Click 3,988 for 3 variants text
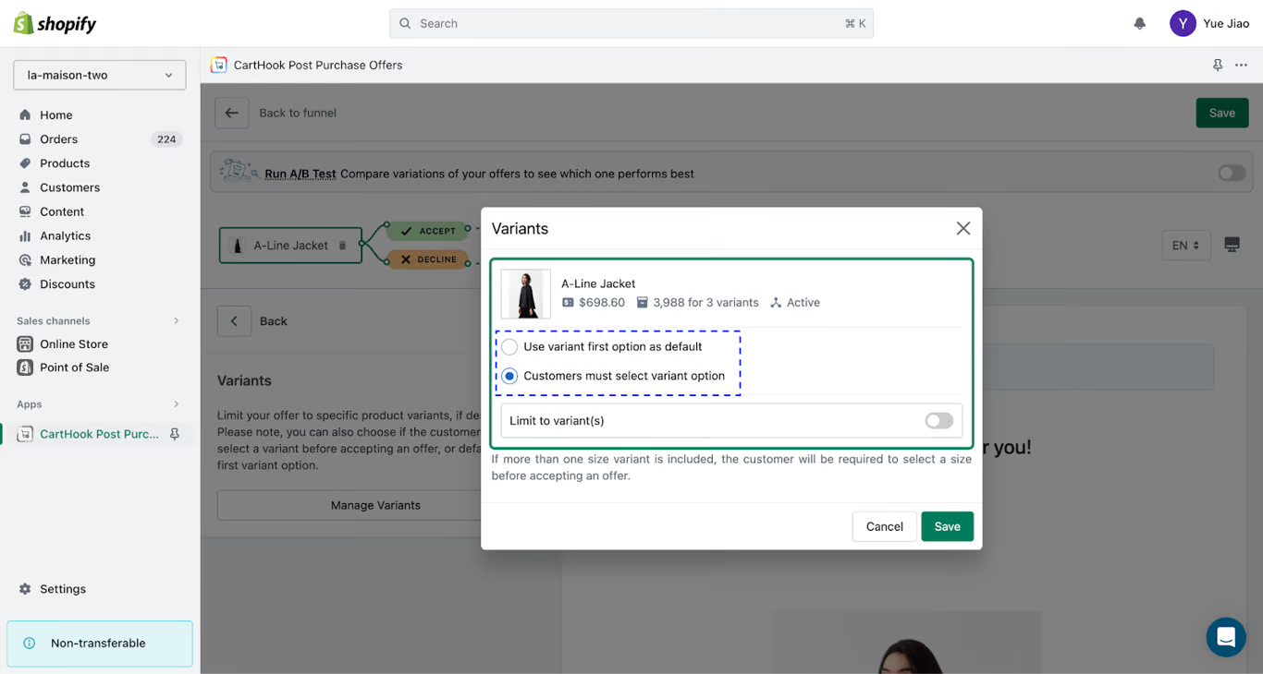 pyautogui.click(x=705, y=303)
